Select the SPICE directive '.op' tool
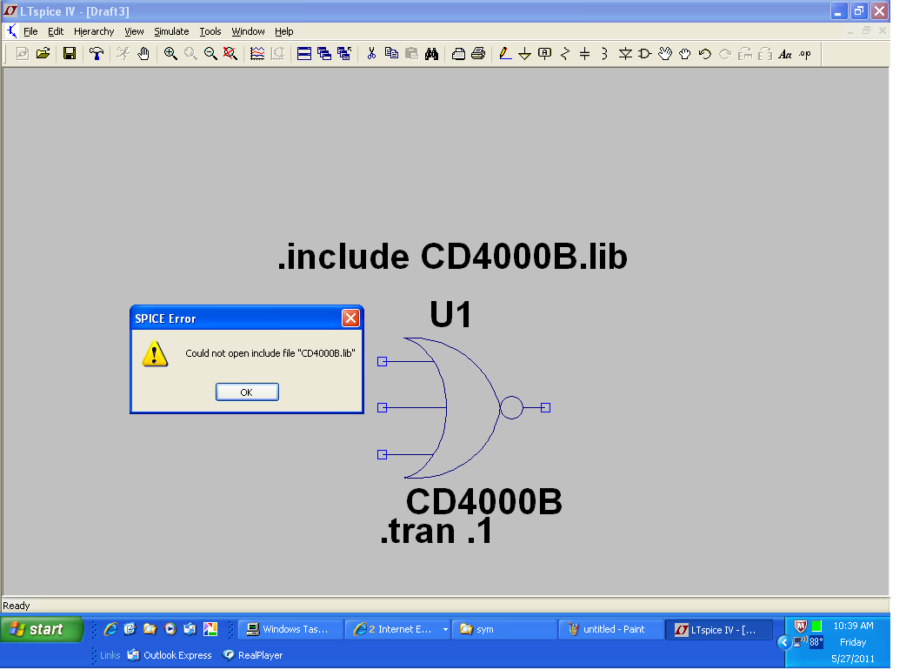906x670 pixels. click(x=805, y=54)
